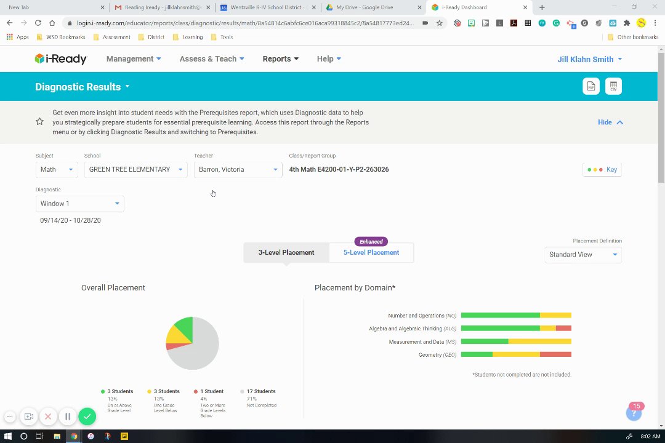Open the Learning bookmarks folder

click(187, 38)
